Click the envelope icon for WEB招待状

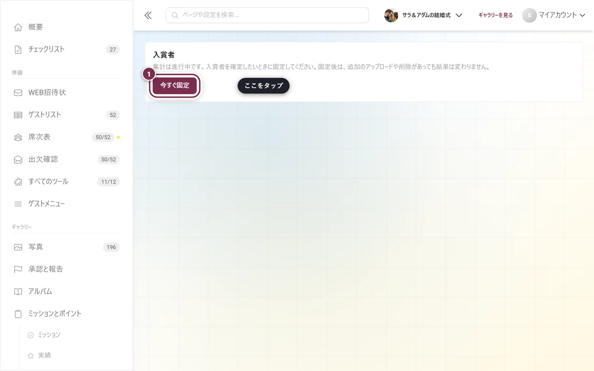tap(18, 93)
